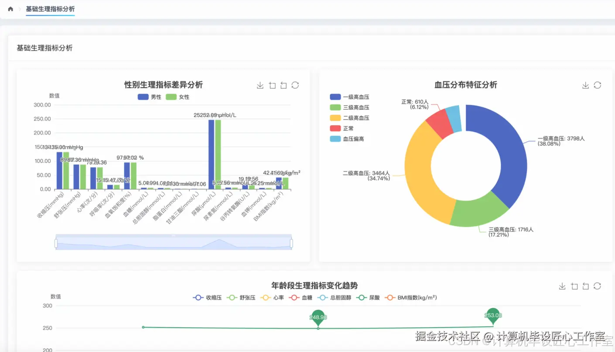Click the blue 收缩压 male bar

pos(59,171)
